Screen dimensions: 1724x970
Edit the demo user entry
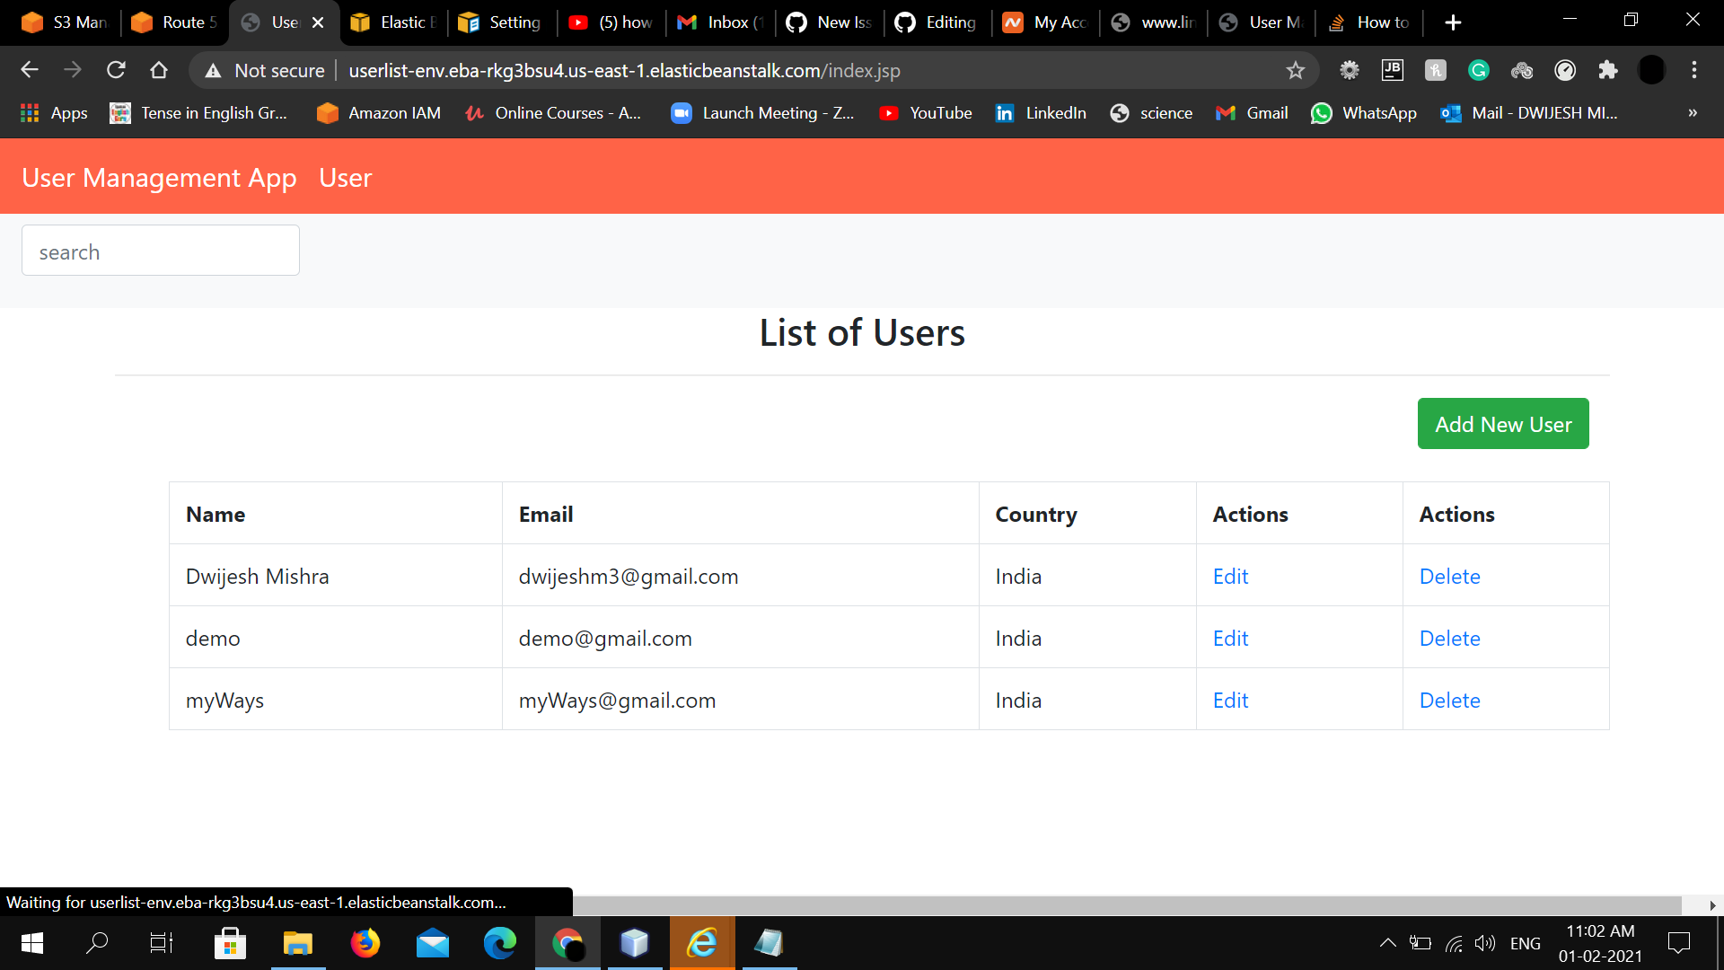tap(1229, 638)
